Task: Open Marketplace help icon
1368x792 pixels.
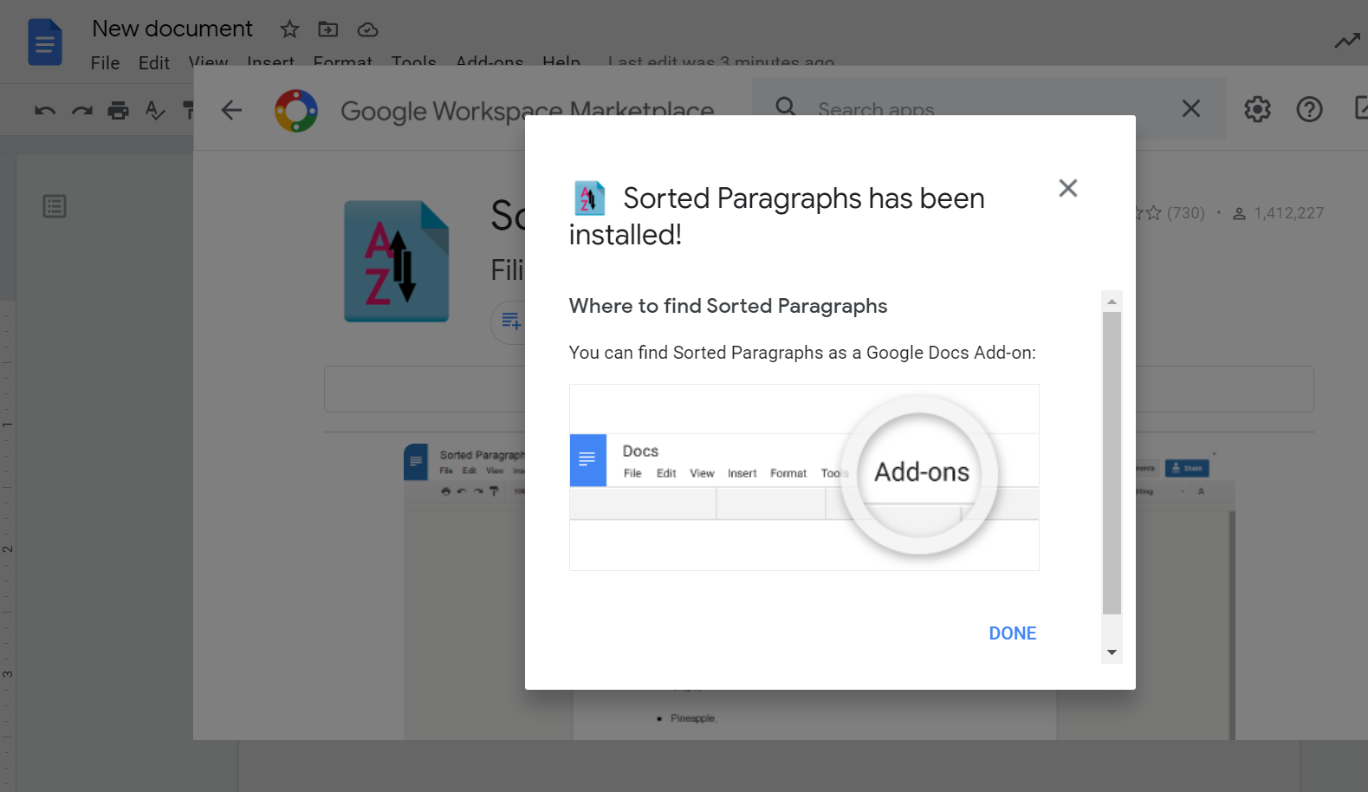Action: point(1309,109)
